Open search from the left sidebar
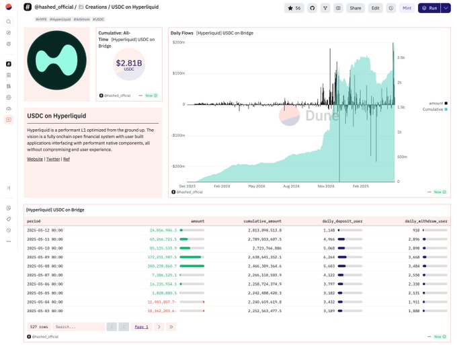This screenshot has height=345, width=457. click(x=8, y=22)
